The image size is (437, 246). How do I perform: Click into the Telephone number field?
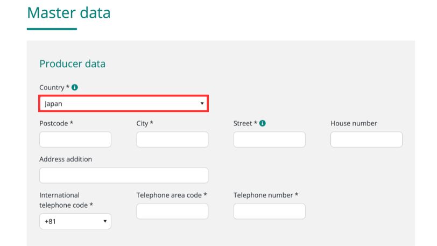[x=269, y=211]
